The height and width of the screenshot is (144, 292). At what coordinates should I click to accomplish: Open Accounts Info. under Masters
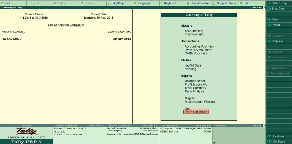coord(194,31)
